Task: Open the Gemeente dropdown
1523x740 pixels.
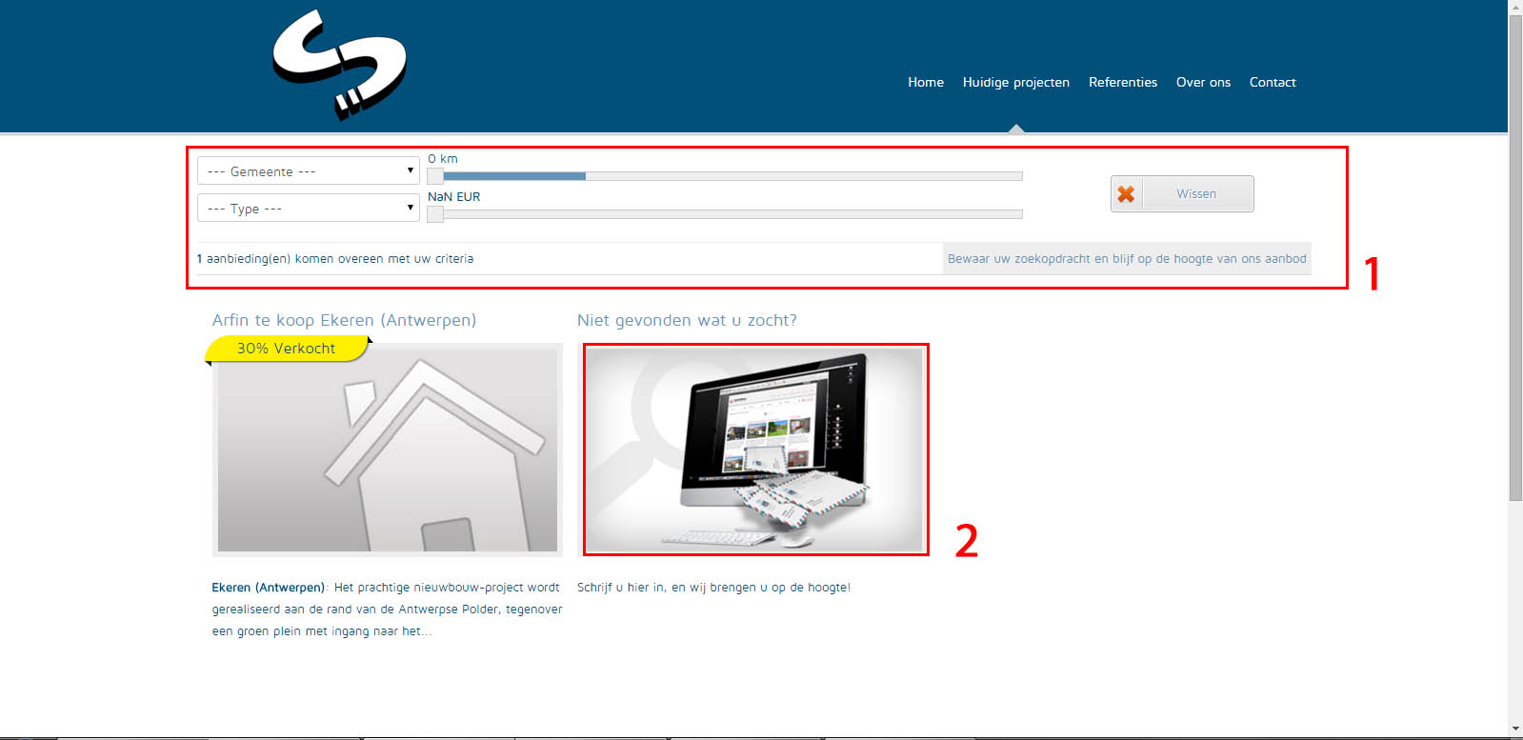Action: 308,171
